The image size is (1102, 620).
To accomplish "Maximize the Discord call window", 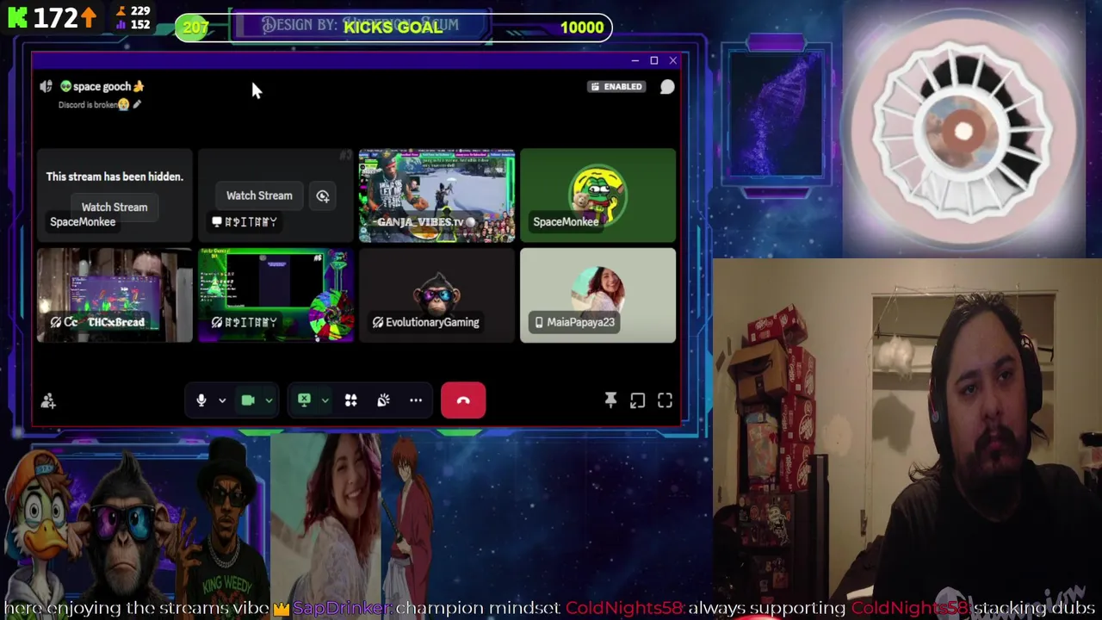I will coord(653,60).
